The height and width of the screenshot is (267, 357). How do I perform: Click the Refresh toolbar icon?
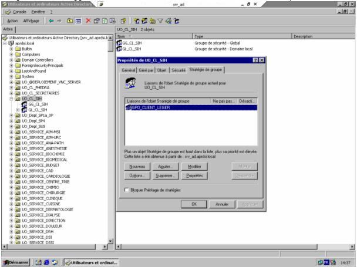coord(105,21)
